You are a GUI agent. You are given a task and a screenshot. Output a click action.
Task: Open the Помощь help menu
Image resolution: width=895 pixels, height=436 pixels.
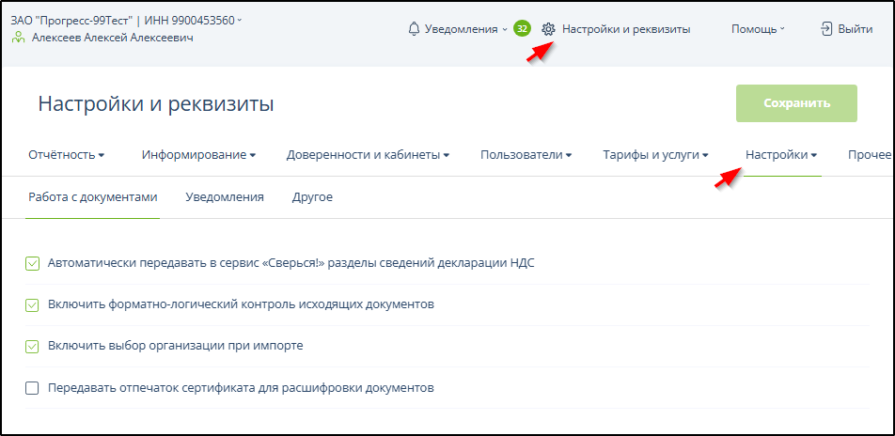tap(758, 29)
